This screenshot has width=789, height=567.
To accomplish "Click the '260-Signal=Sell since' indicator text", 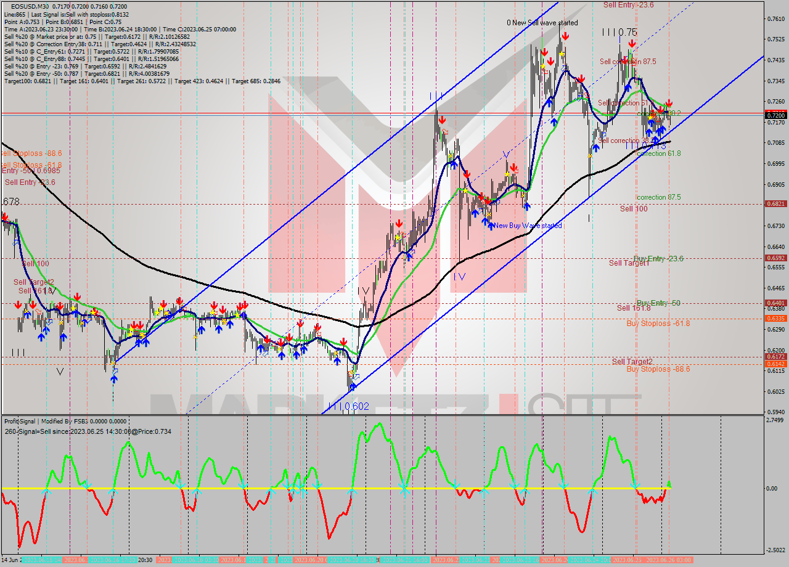I will click(x=88, y=431).
